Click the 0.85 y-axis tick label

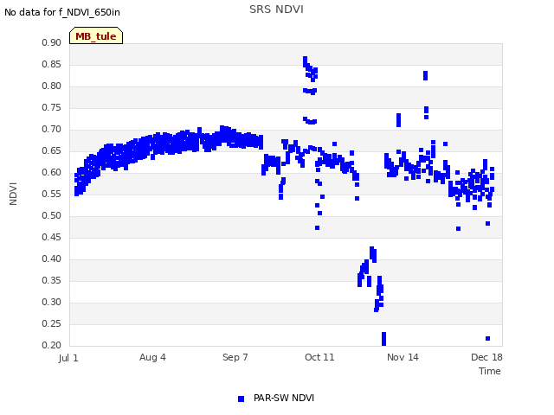[x=51, y=64]
